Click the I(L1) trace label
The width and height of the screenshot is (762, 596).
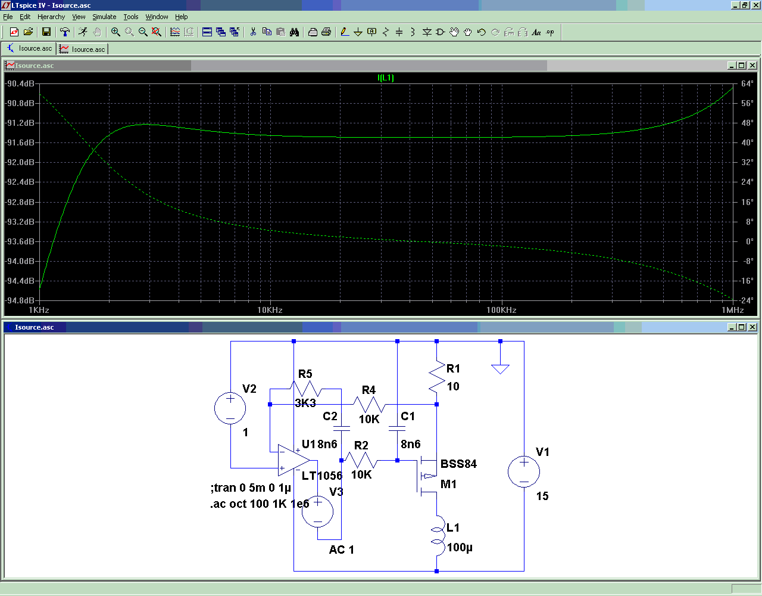click(x=386, y=77)
